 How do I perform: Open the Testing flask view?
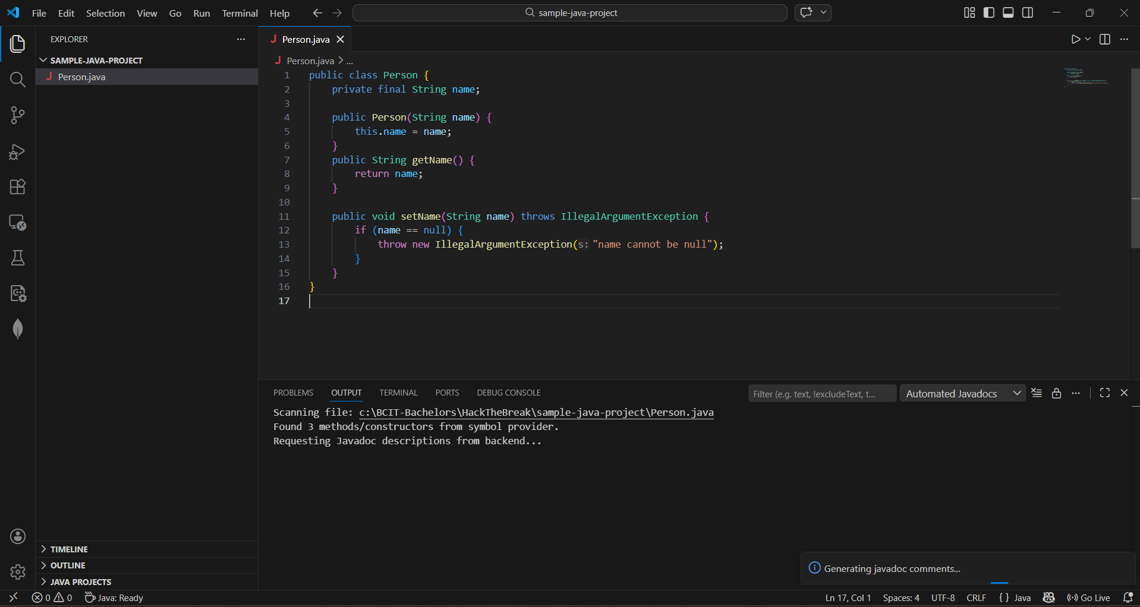[18, 258]
